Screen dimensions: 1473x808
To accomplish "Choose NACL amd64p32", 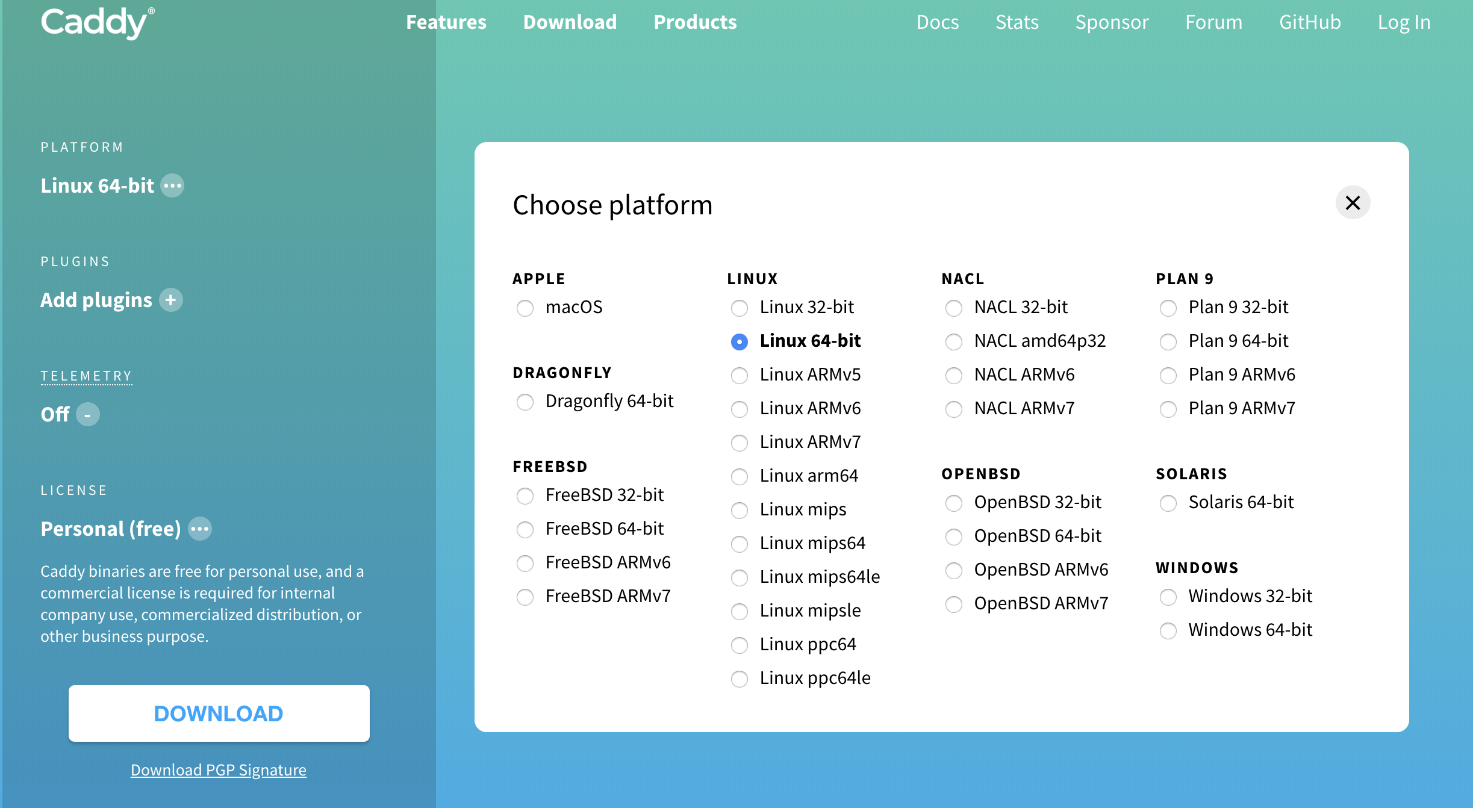I will click(x=954, y=341).
